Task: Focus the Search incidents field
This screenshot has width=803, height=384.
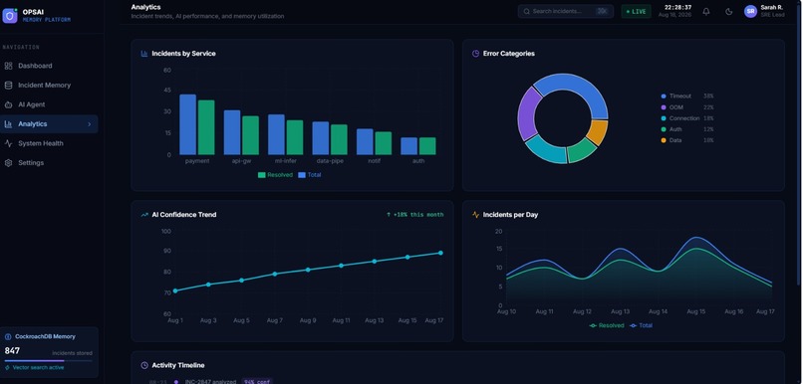Action: coord(565,11)
